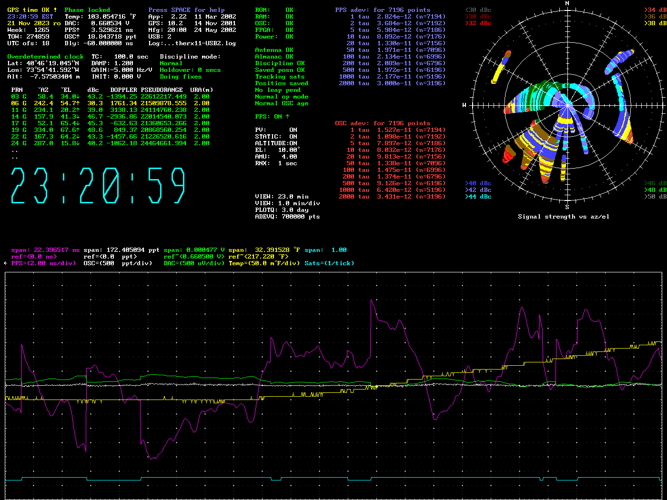Select the '>44 dBc' legend entry
This screenshot has height=500, width=667.
pyautogui.click(x=478, y=197)
